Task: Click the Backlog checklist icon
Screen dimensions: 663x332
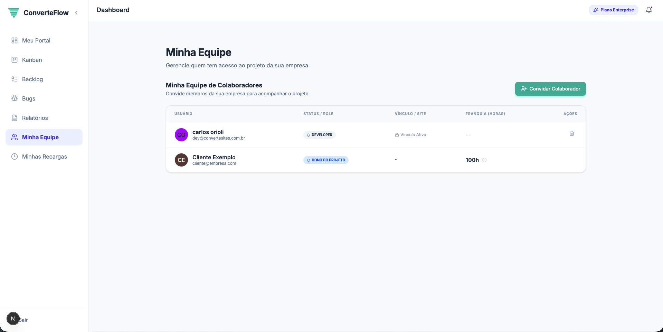Action: point(14,79)
